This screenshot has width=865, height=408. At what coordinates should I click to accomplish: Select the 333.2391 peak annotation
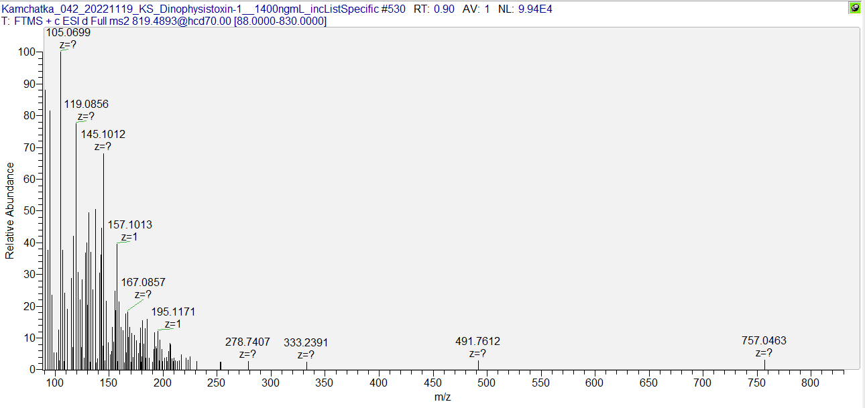(x=306, y=342)
